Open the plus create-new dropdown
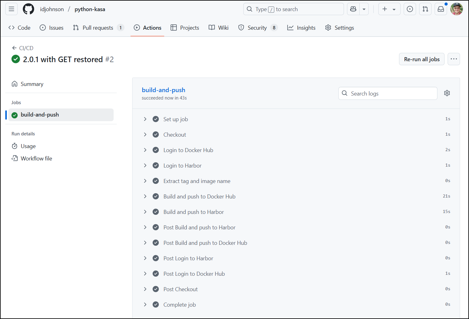 point(389,9)
